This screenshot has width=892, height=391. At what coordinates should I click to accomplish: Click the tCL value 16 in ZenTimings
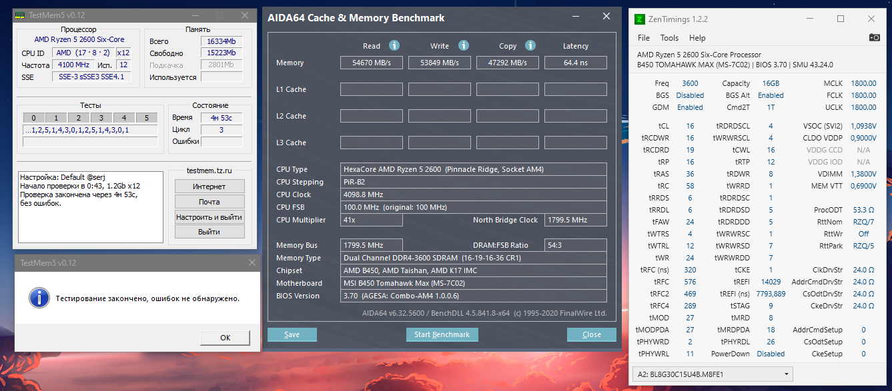pyautogui.click(x=690, y=126)
